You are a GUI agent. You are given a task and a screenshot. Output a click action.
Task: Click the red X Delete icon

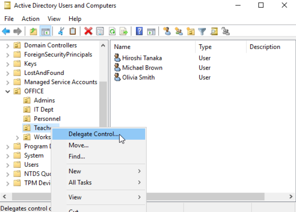(88, 31)
